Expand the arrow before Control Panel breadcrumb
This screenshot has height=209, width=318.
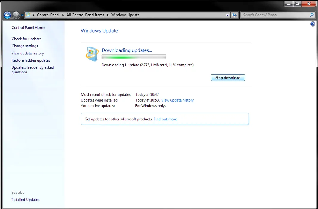(x=33, y=15)
